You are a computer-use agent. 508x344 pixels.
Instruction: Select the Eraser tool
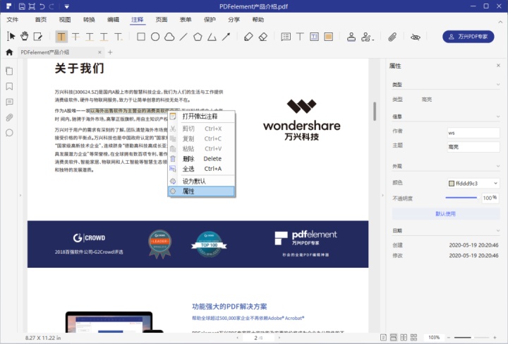(x=263, y=37)
